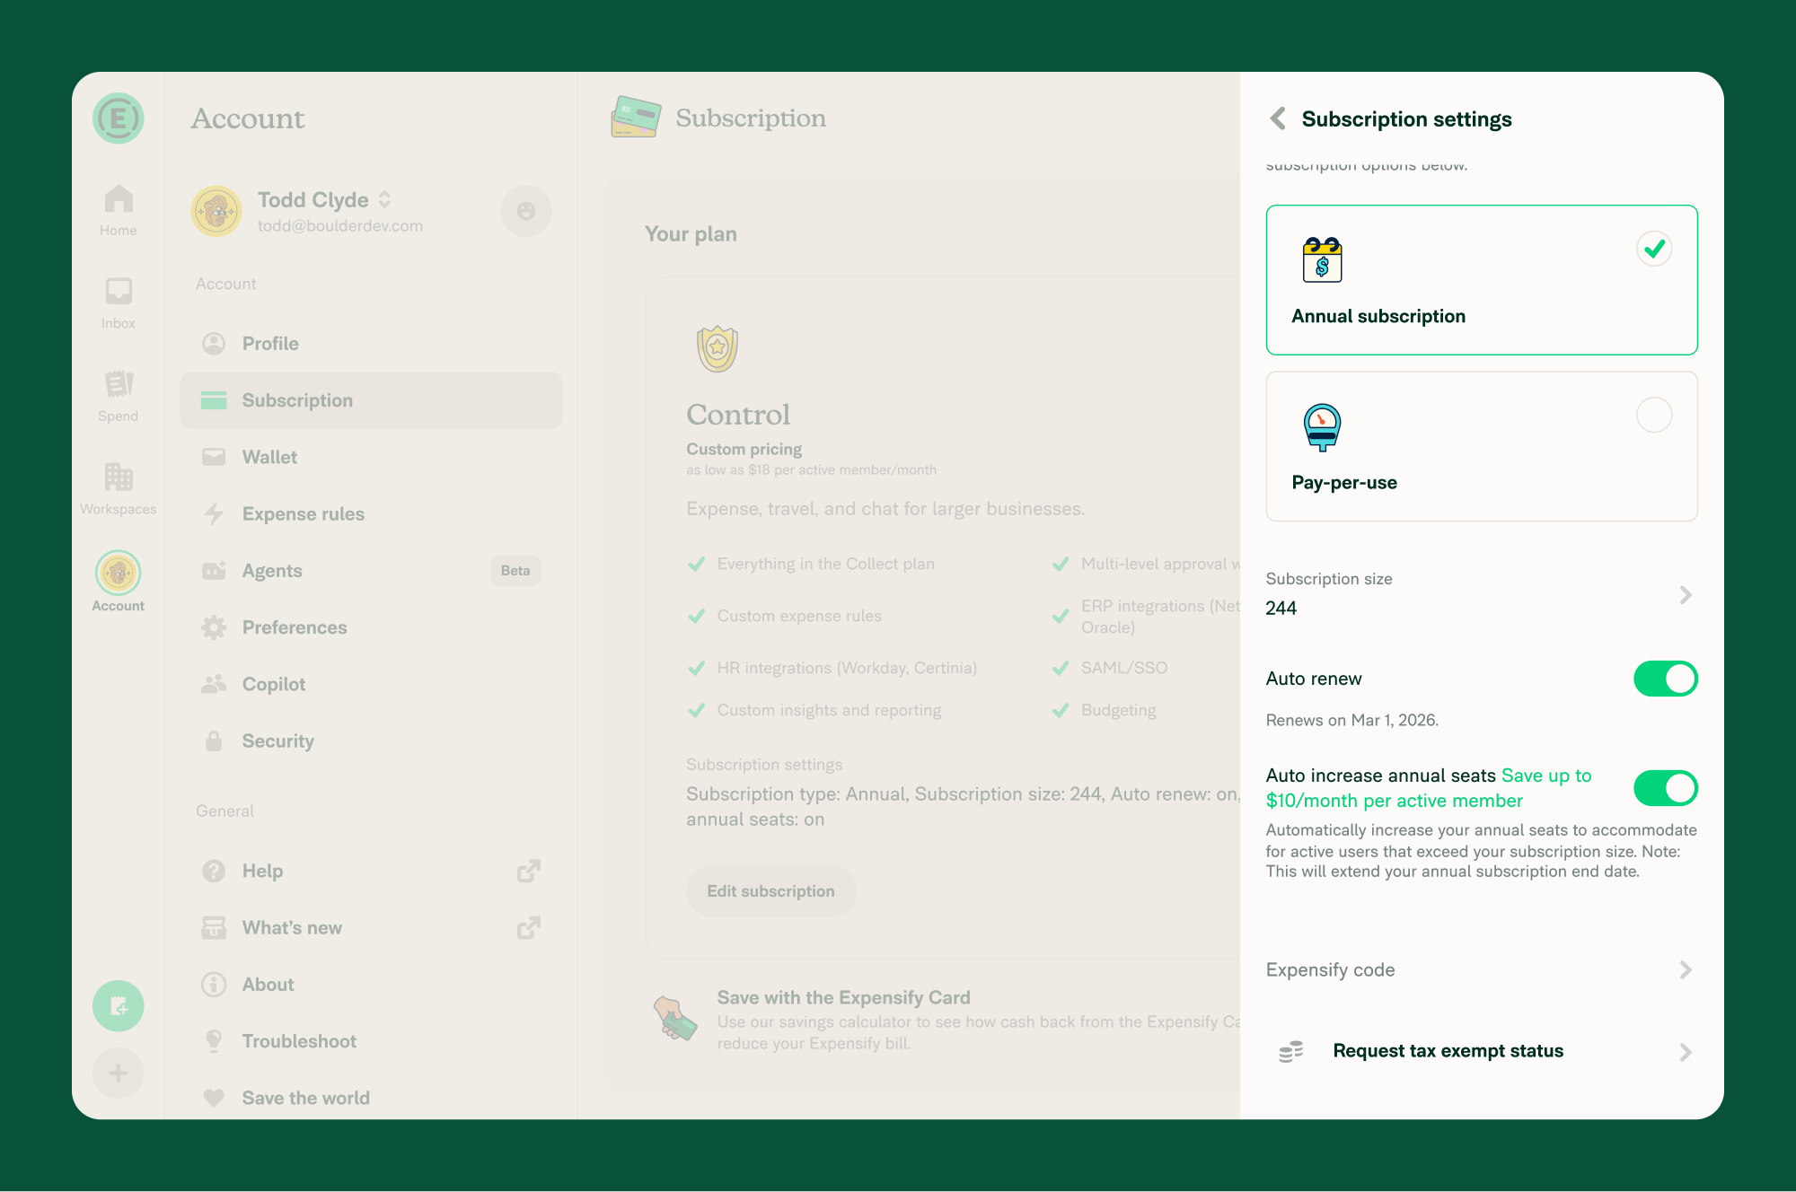The width and height of the screenshot is (1796, 1192).
Task: Open Expense rules menu item
Action: pyautogui.click(x=372, y=513)
